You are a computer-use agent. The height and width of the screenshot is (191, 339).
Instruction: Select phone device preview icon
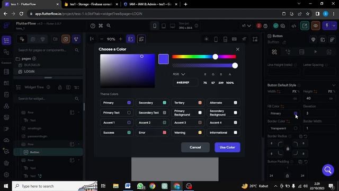[x=155, y=26]
